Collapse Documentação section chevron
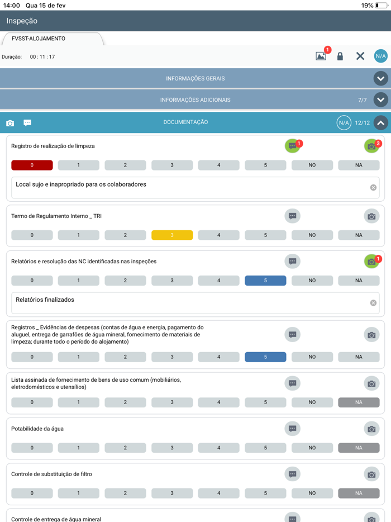391x522 pixels. [381, 122]
